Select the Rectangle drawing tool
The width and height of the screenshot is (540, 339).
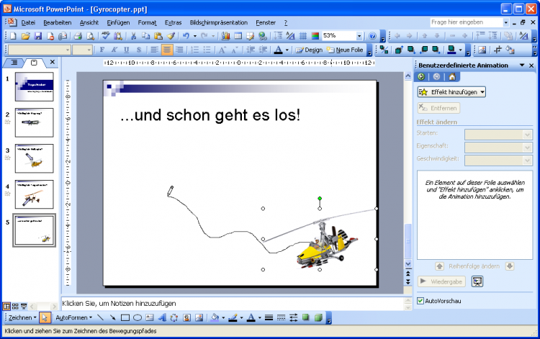(125, 317)
